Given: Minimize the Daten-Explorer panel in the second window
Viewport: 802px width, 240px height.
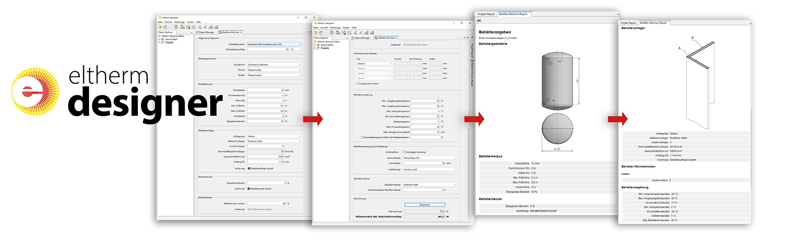Looking at the screenshot, I should (x=347, y=38).
